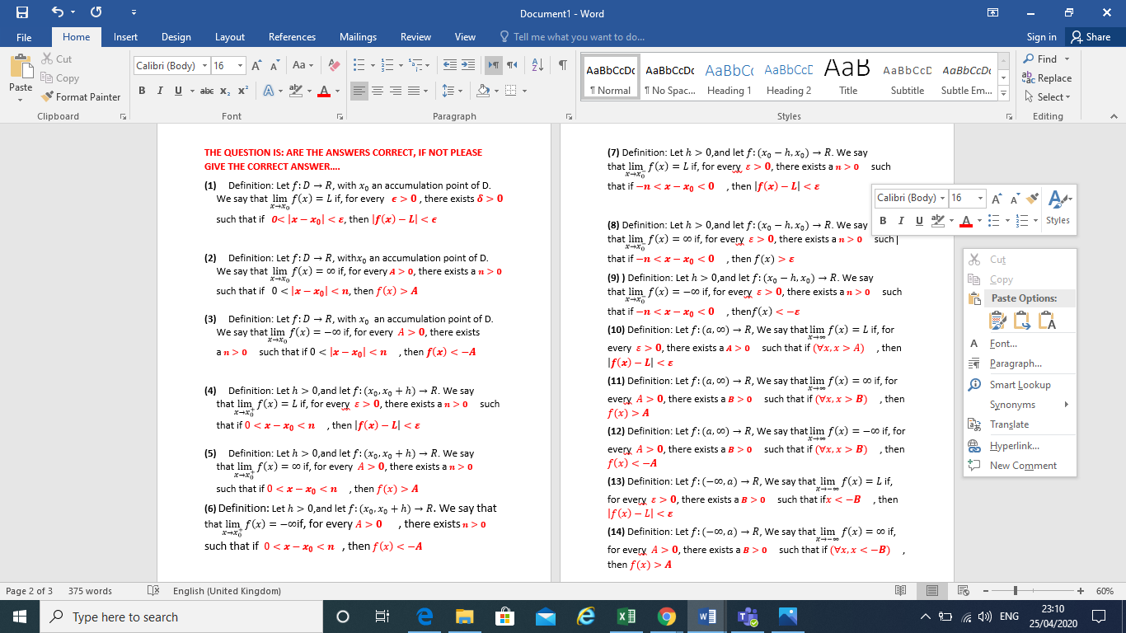Open the Mailings tab
Image resolution: width=1126 pixels, height=633 pixels.
click(358, 36)
